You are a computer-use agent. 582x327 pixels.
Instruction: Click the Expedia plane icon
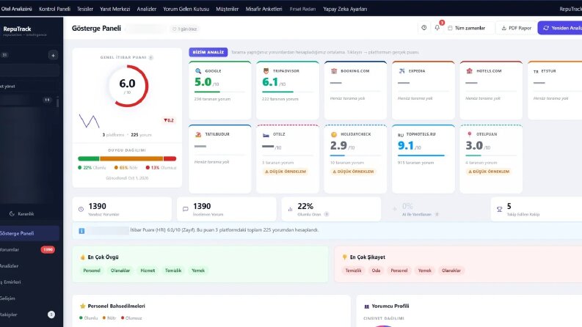pyautogui.click(x=401, y=71)
